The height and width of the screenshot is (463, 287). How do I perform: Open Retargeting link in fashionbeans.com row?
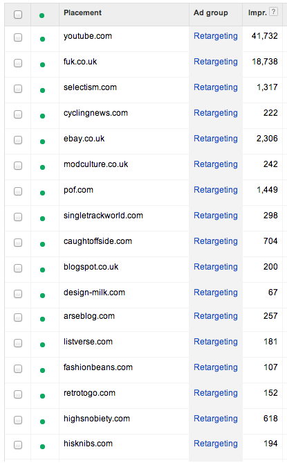click(216, 367)
